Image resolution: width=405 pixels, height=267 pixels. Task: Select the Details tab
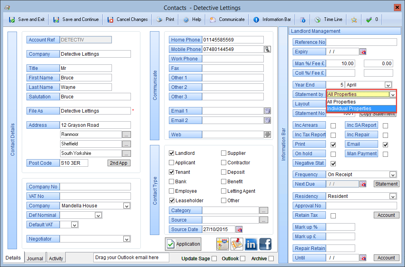[13, 258]
